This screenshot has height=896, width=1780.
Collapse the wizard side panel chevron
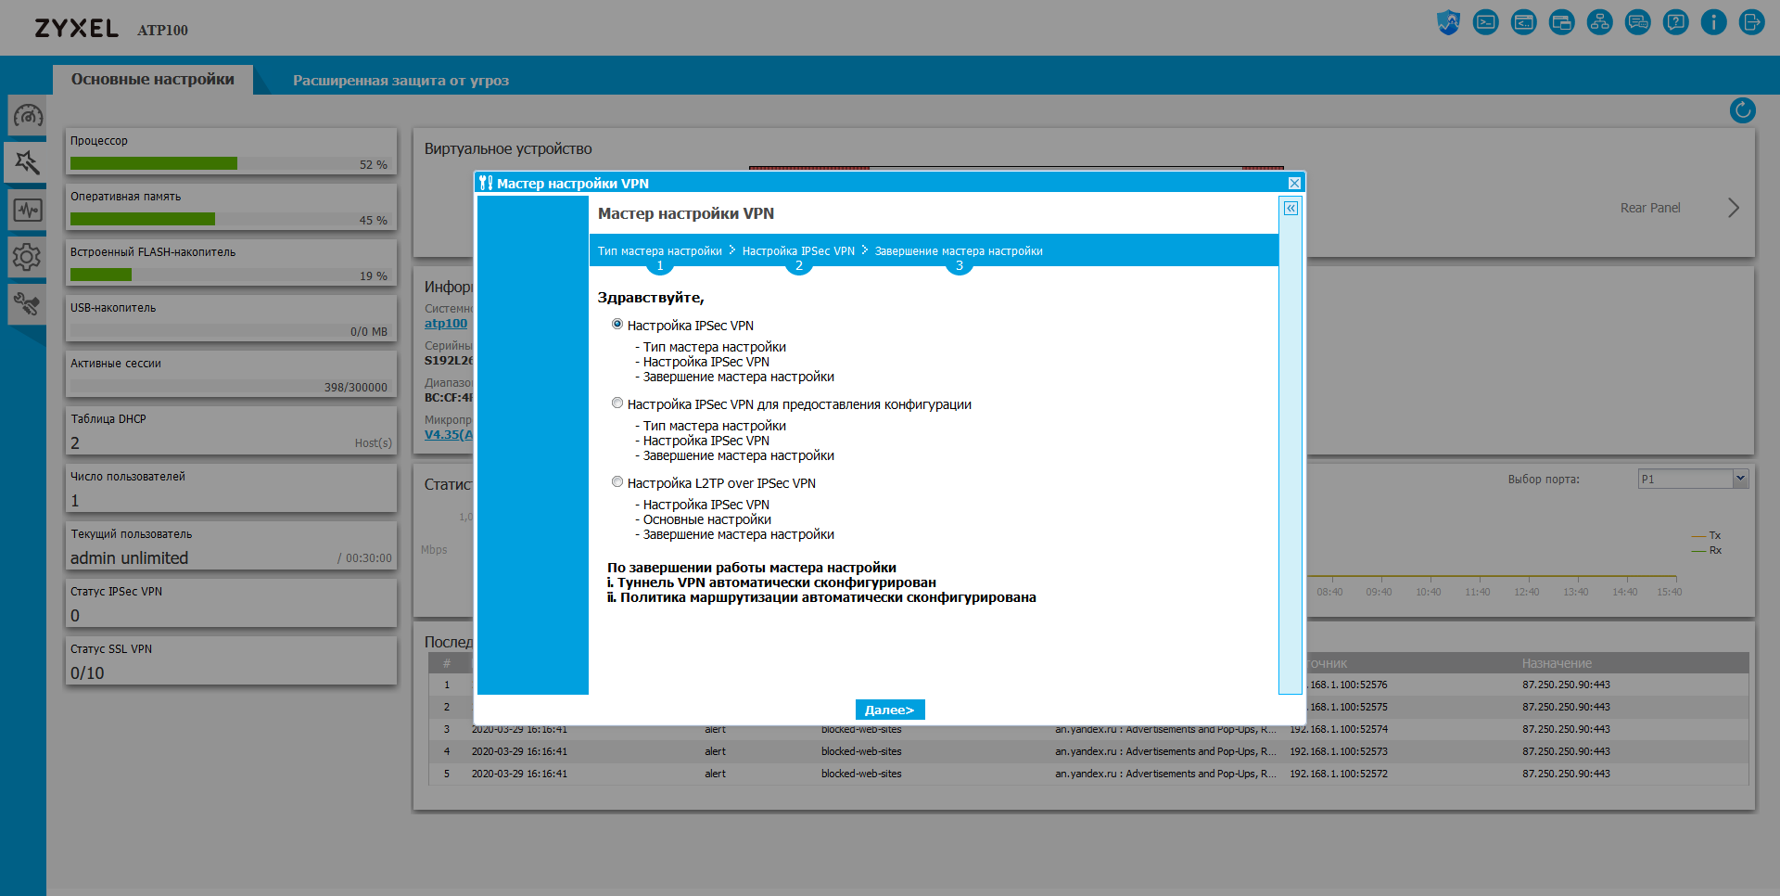click(1290, 209)
